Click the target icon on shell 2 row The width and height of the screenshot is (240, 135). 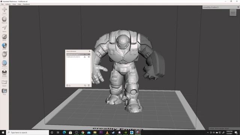[x=85, y=57]
